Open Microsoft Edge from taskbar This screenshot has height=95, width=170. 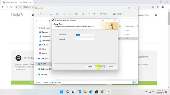pos(91,92)
